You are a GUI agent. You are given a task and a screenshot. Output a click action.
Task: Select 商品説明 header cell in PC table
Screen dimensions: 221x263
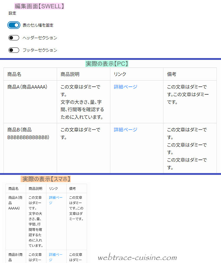pyautogui.click(x=83, y=74)
